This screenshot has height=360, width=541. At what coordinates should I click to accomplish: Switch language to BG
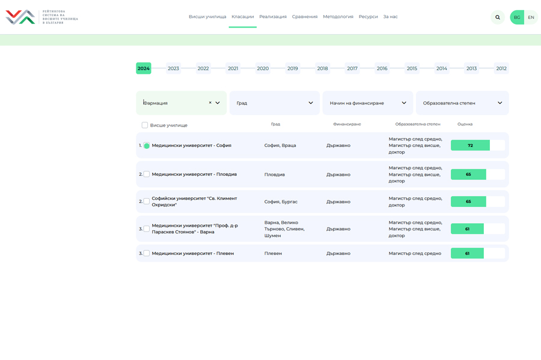pos(517,17)
